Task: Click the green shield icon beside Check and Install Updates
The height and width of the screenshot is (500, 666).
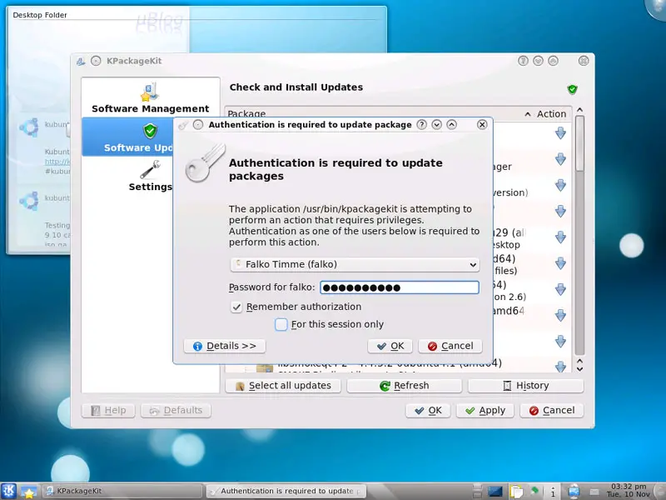Action: point(572,89)
